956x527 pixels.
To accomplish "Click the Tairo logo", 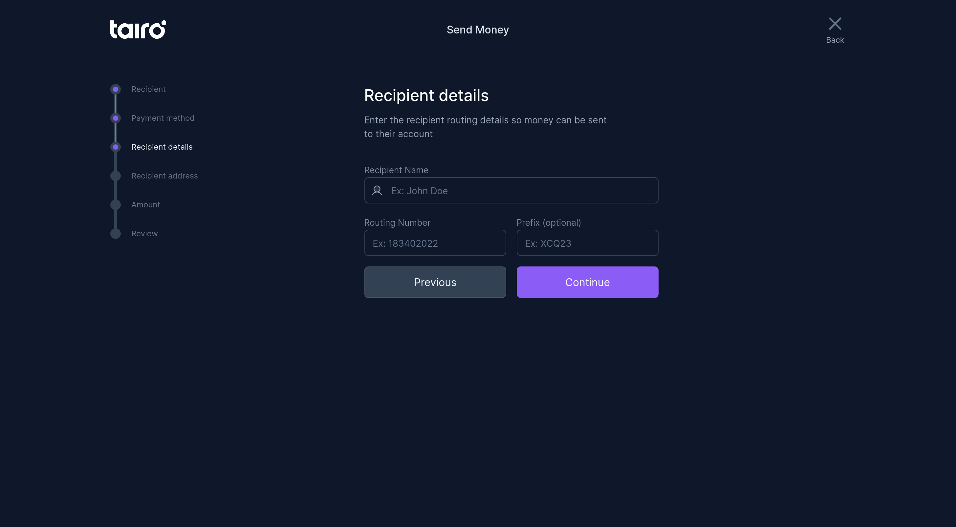I will [138, 29].
